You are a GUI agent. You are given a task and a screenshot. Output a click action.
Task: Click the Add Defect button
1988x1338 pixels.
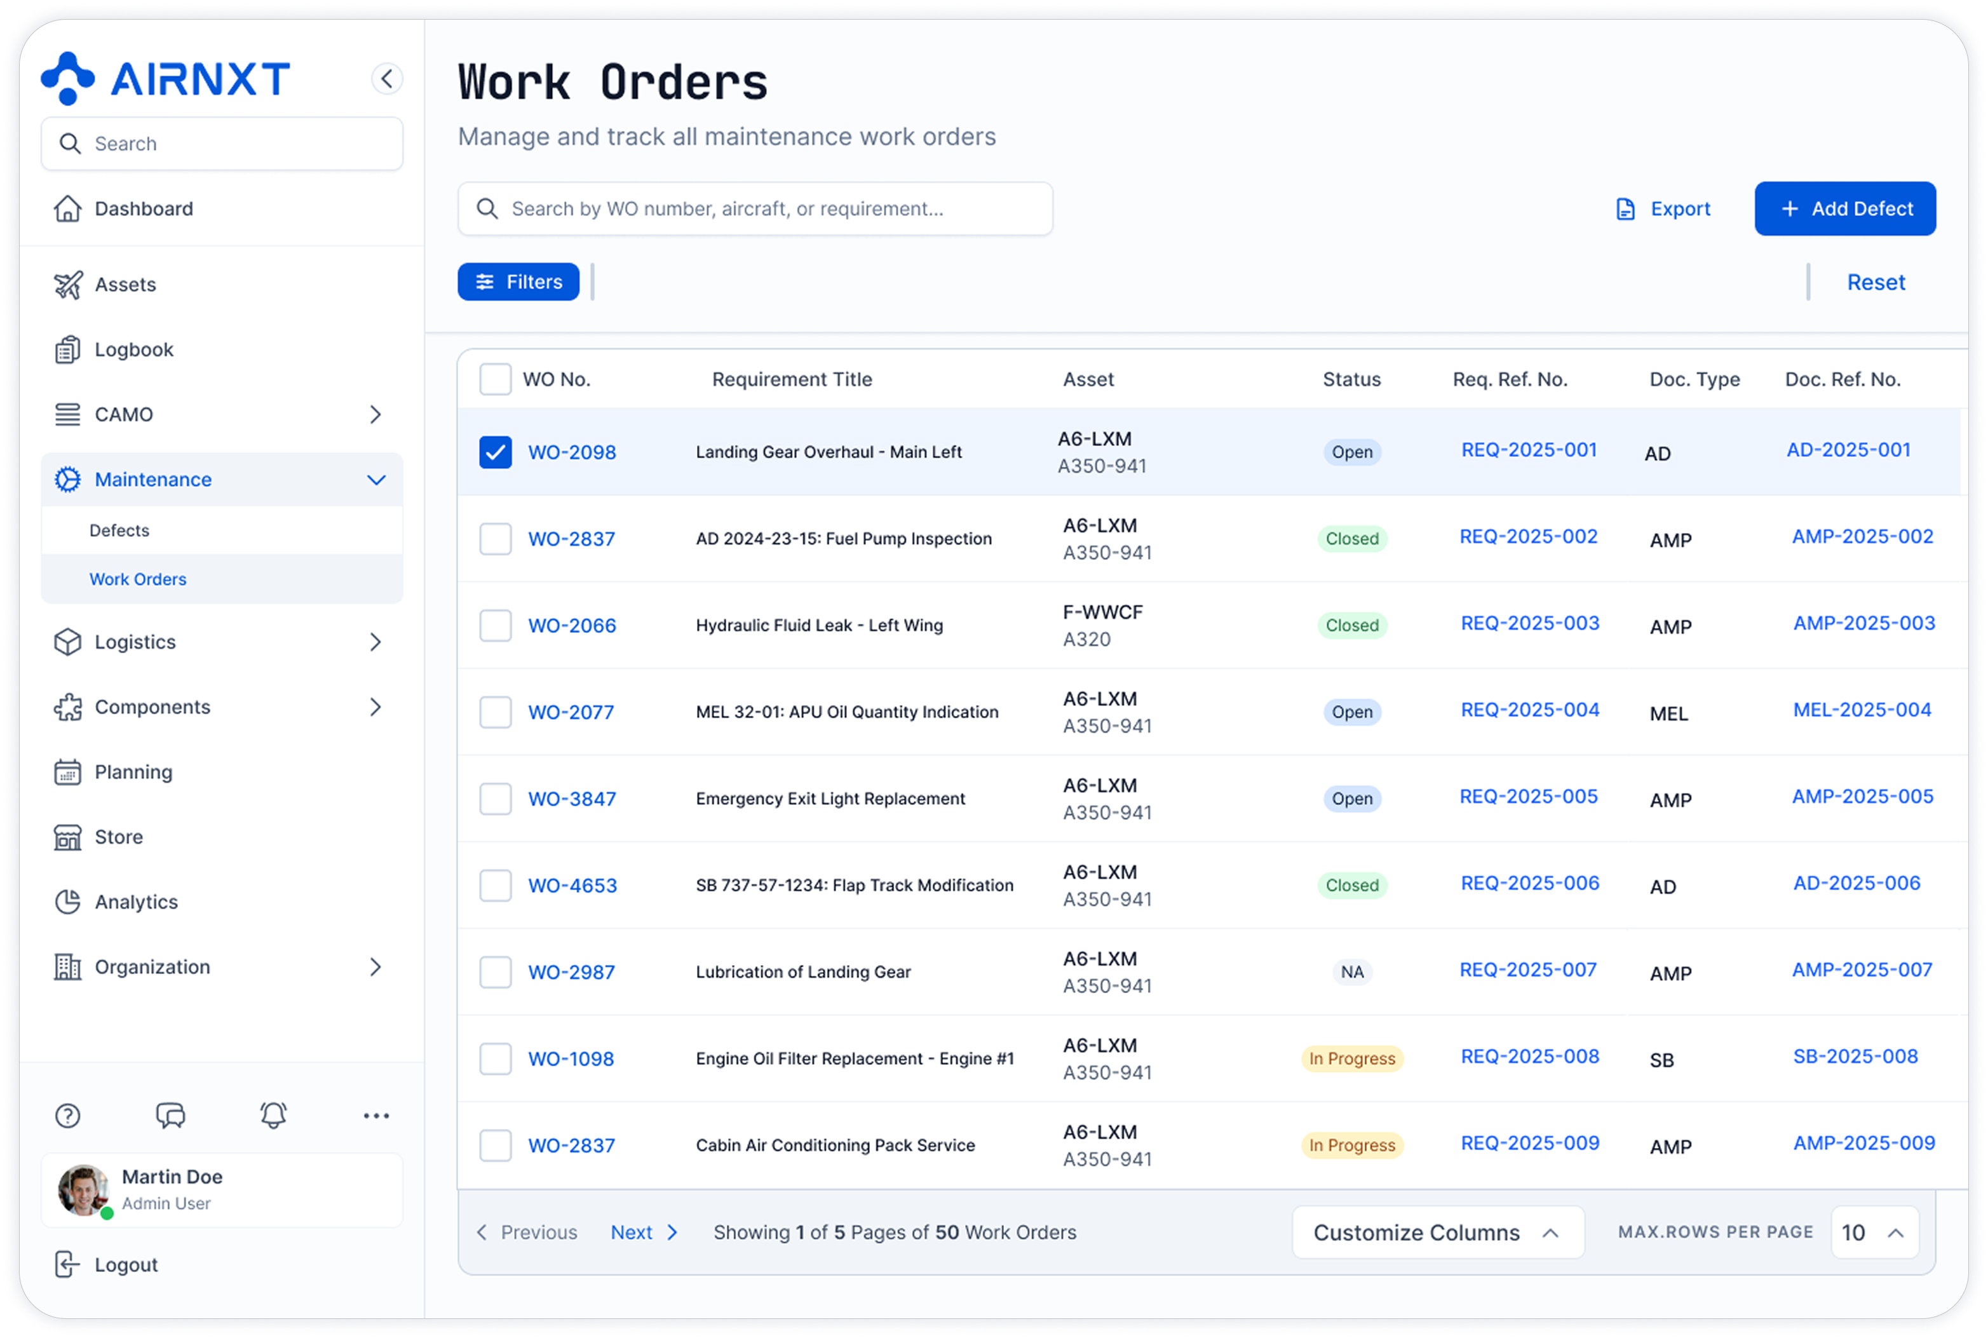[x=1844, y=208]
